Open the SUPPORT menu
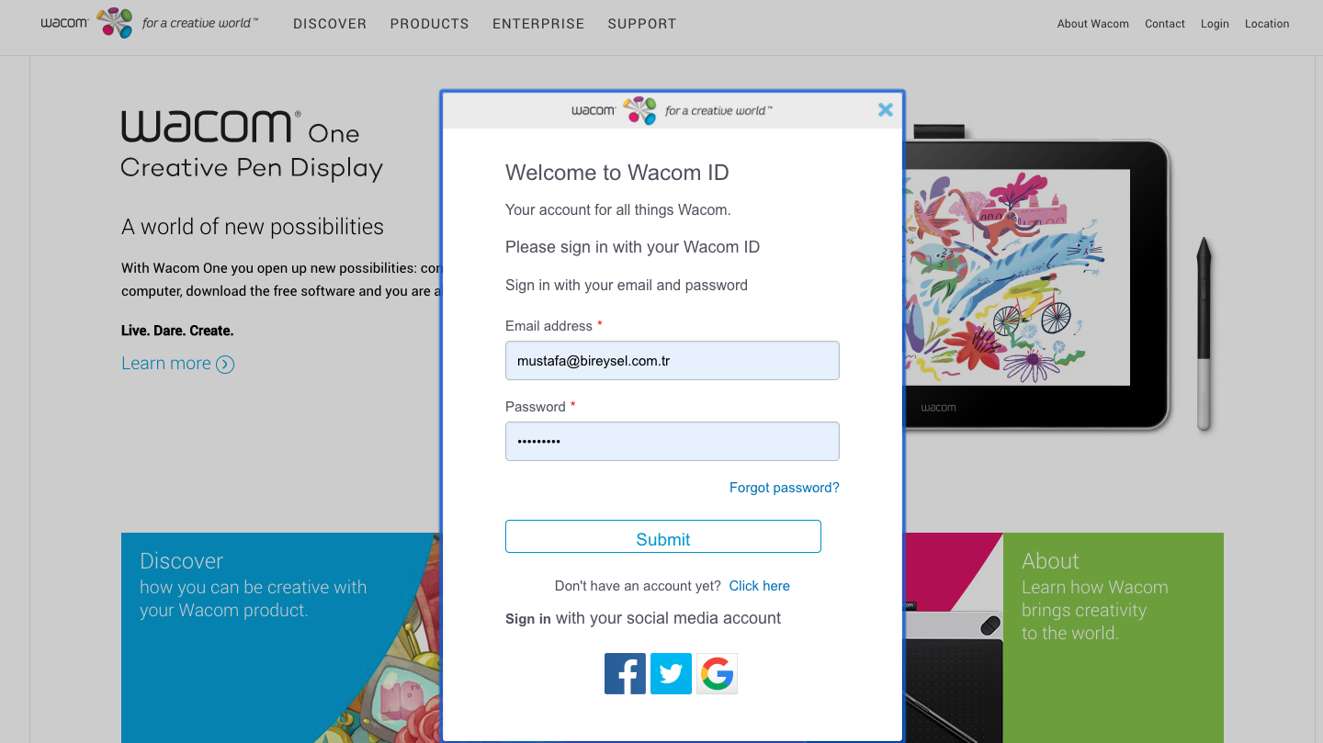Screen dimensions: 1323x743 (642, 24)
